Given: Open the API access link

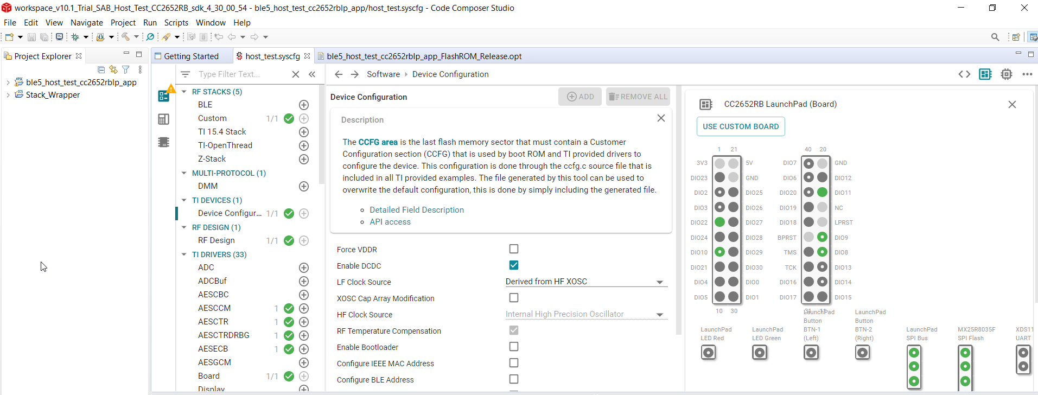Looking at the screenshot, I should coord(390,222).
